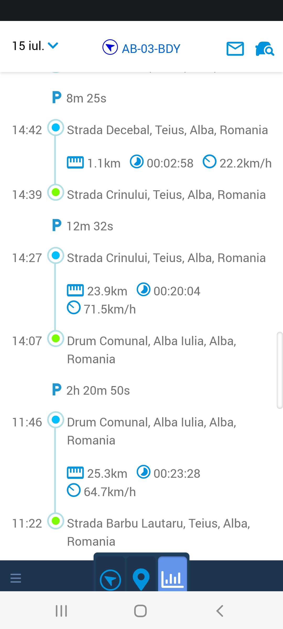This screenshot has width=283, height=629.
Task: Tap the 14:39 Strada Crinului start marker
Action: pos(56,192)
